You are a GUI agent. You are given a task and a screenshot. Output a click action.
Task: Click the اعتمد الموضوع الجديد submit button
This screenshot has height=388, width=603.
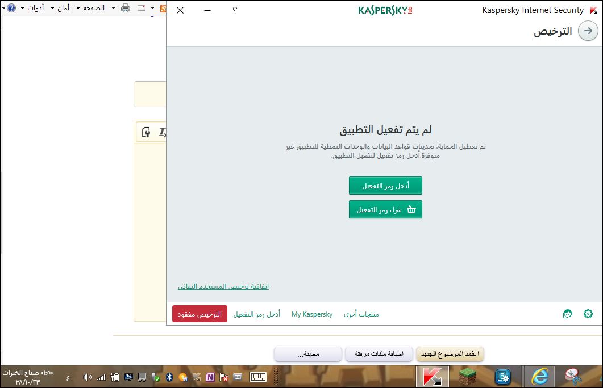pyautogui.click(x=450, y=354)
